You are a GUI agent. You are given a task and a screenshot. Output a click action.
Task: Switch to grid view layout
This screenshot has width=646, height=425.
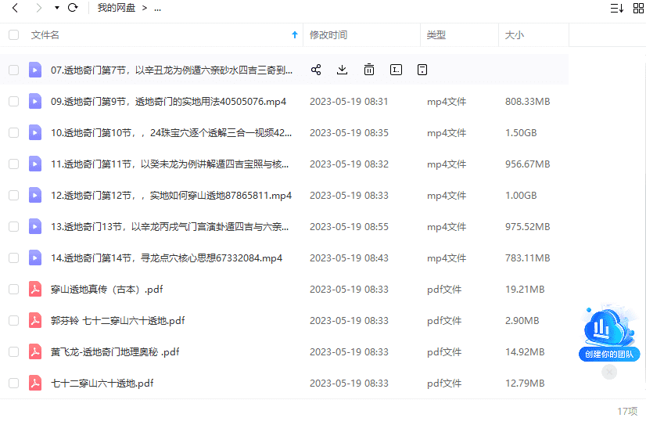pyautogui.click(x=637, y=8)
